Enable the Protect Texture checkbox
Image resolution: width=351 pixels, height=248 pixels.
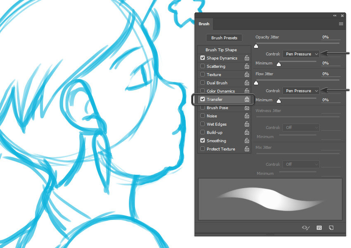203,149
